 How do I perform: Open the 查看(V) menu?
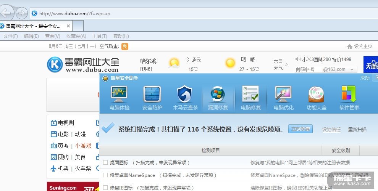[x=53, y=36]
